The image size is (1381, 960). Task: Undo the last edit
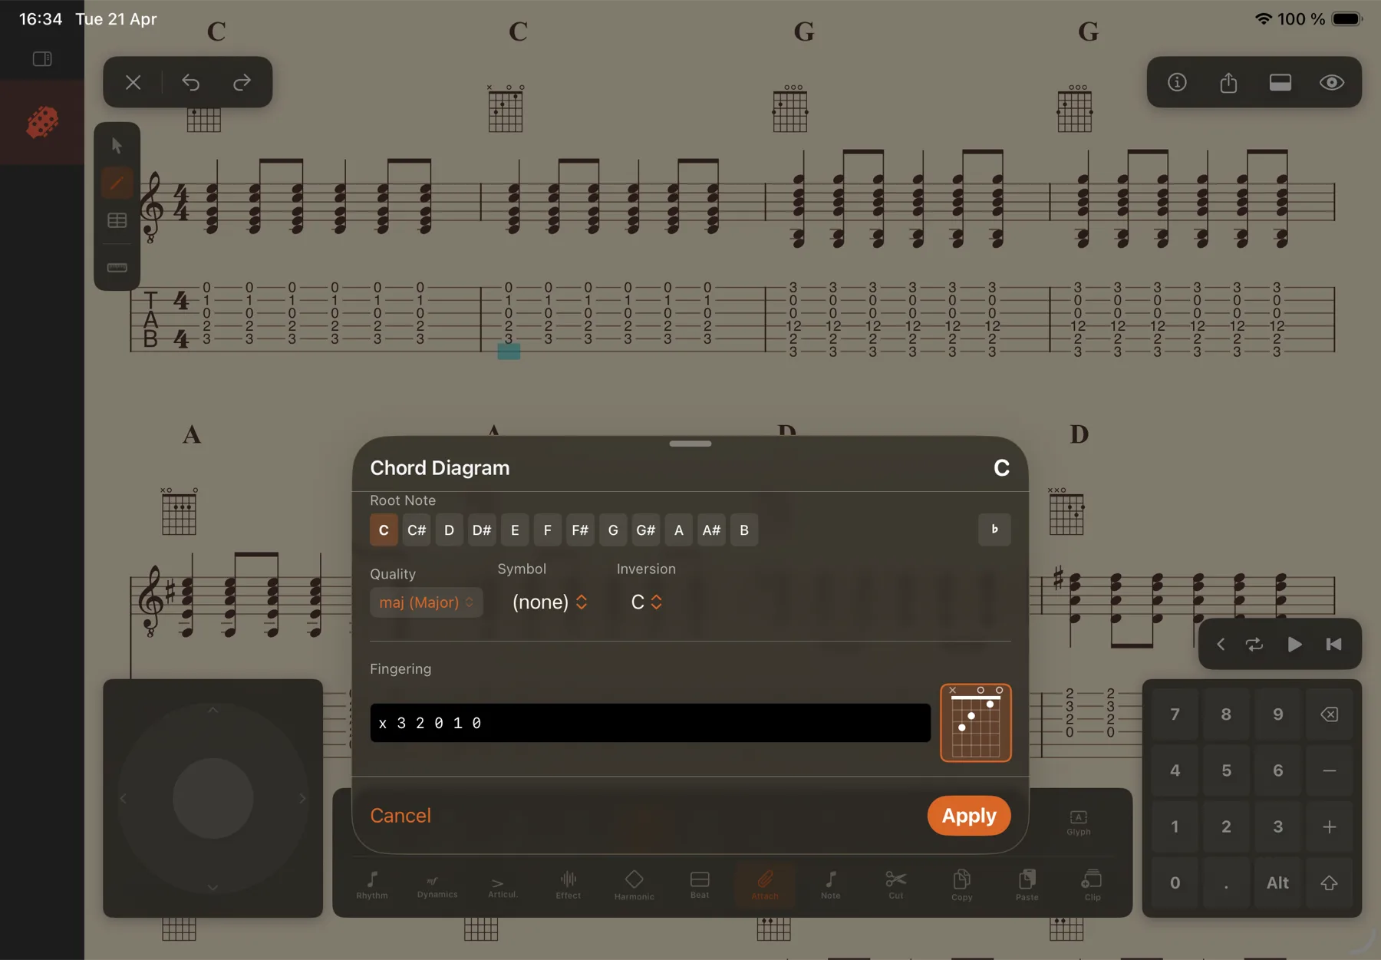(191, 82)
